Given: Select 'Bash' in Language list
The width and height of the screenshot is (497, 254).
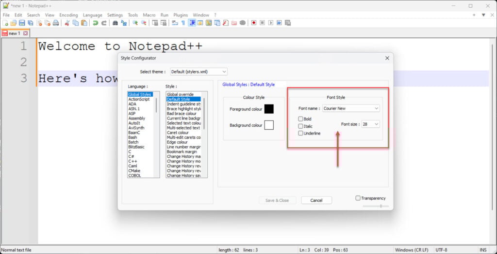Looking at the screenshot, I should [x=133, y=137].
